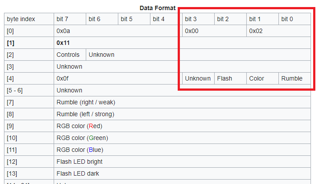Select the "Color" bit cell
The height and width of the screenshot is (184, 318).
tap(256, 78)
